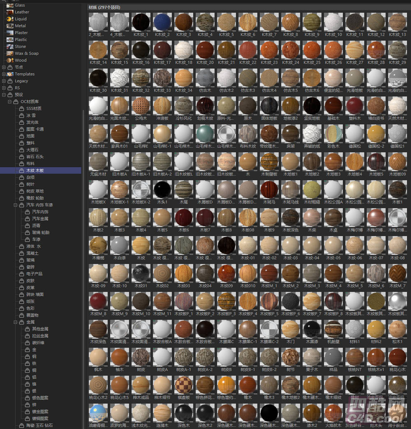Open the Wax & Soap category icon

[10, 53]
